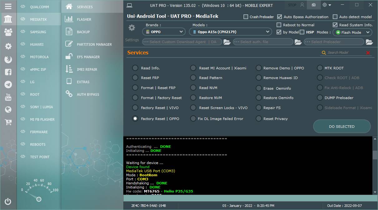This screenshot has width=378, height=210.
Task: Click the laptop icon in title bar
Action: pyautogui.click(x=130, y=5)
